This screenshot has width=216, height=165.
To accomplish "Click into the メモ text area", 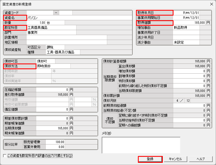I will [141, 145].
